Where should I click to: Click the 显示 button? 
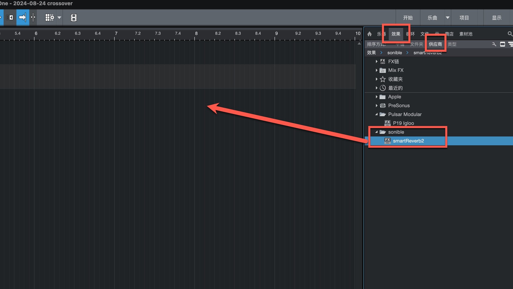click(x=497, y=18)
